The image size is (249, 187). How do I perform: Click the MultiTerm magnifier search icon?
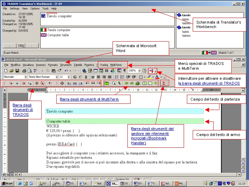point(114,83)
